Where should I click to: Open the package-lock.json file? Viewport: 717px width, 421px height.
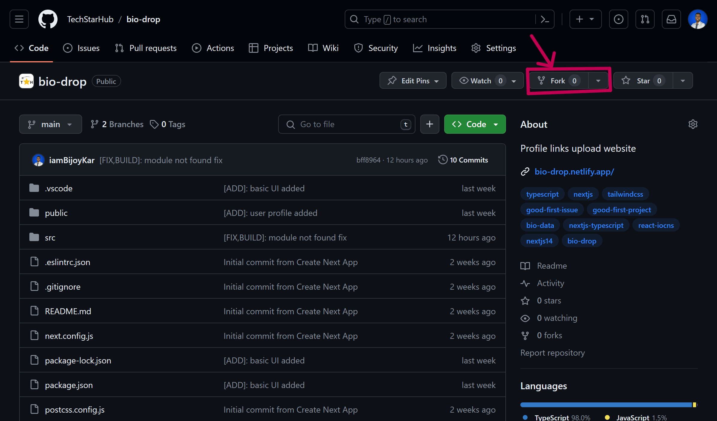[x=78, y=360]
